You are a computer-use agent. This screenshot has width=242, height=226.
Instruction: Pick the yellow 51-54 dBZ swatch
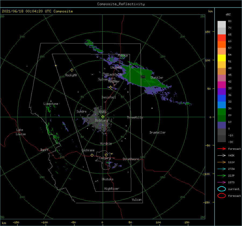(222, 58)
